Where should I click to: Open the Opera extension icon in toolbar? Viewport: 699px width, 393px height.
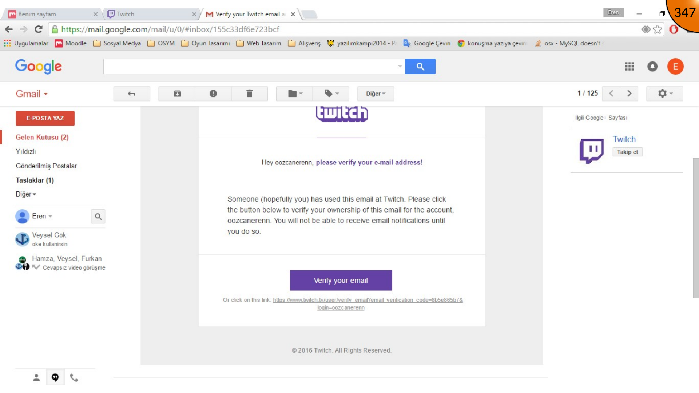click(x=674, y=29)
